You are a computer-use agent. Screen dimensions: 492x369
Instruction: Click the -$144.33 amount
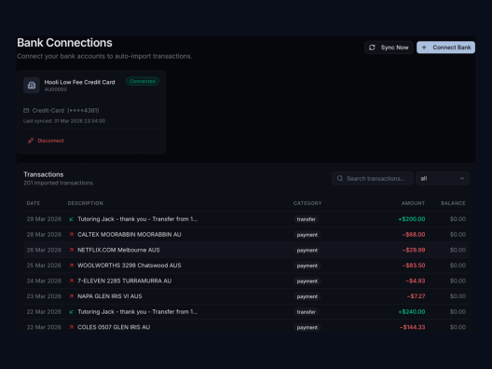pos(412,327)
